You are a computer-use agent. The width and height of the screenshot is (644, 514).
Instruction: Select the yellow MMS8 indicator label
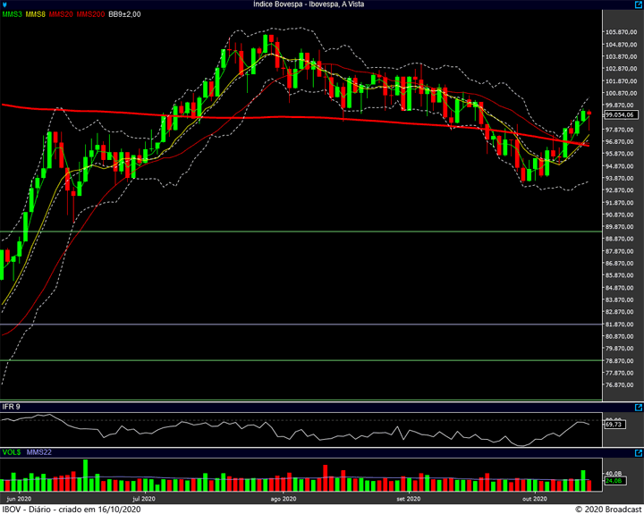pos(36,15)
